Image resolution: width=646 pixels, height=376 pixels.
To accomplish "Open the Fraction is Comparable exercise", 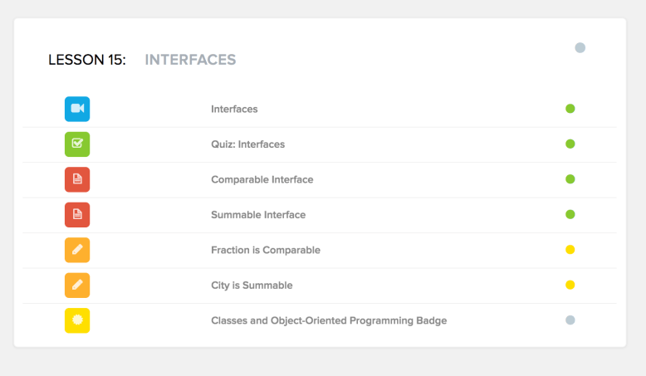I will [265, 250].
